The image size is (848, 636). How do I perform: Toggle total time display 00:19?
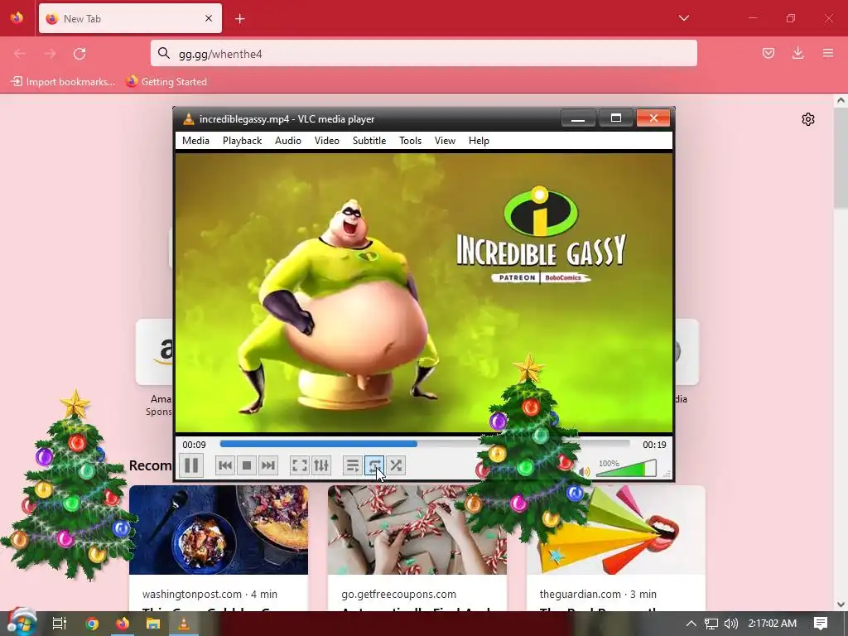tap(654, 445)
